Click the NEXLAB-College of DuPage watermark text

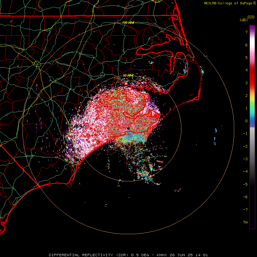pyautogui.click(x=228, y=3)
